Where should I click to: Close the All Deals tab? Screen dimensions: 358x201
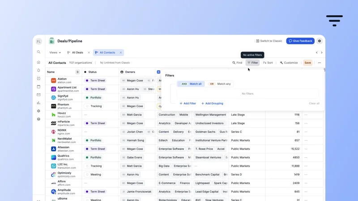(89, 53)
